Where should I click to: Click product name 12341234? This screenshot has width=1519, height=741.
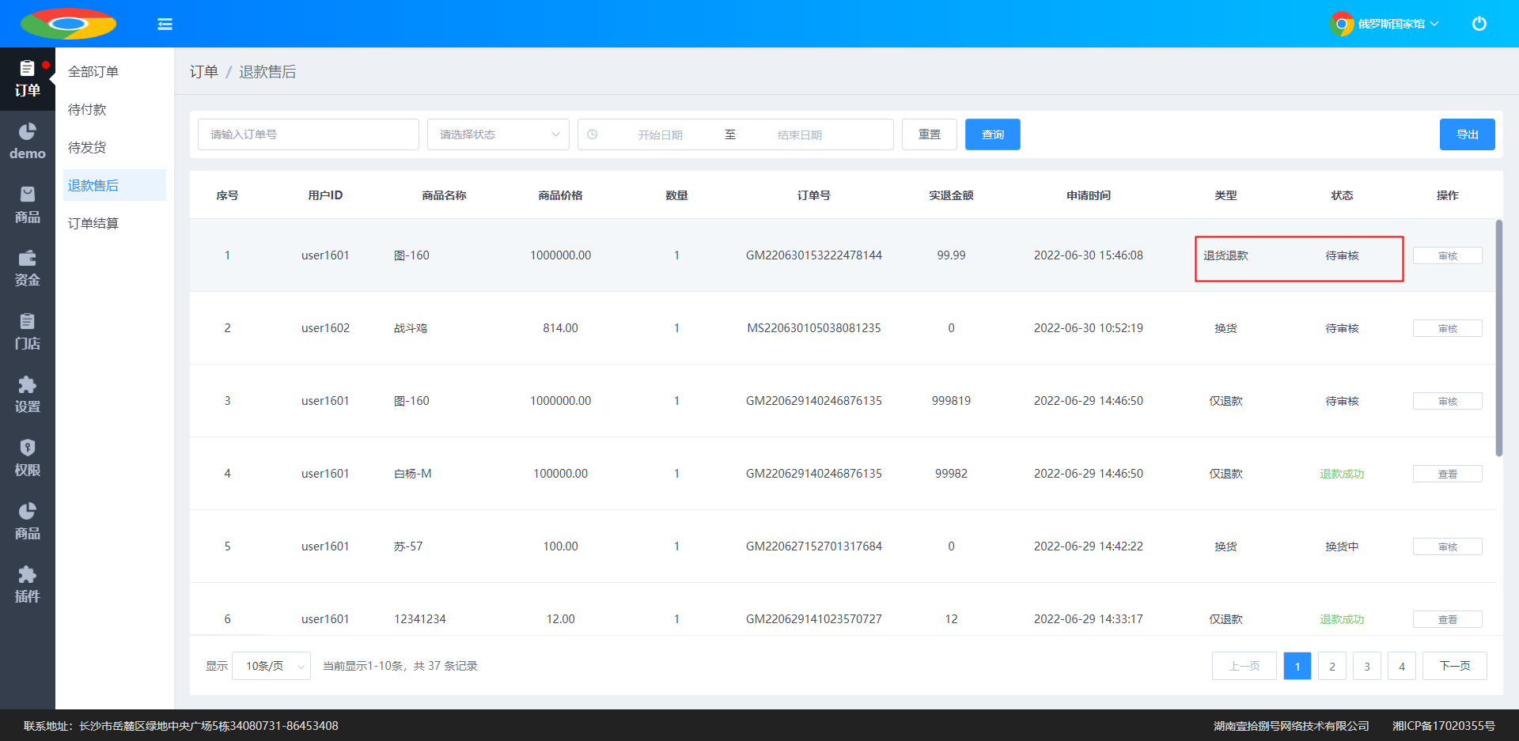pyautogui.click(x=420, y=619)
